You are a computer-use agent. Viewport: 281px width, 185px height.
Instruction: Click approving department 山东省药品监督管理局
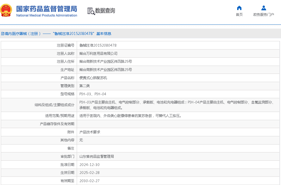97,156
